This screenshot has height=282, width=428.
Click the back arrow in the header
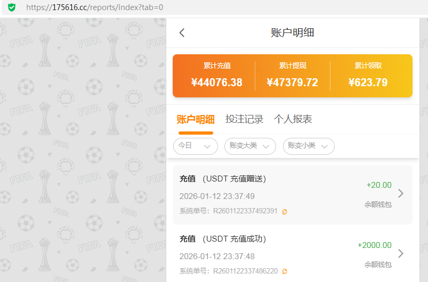pos(182,33)
